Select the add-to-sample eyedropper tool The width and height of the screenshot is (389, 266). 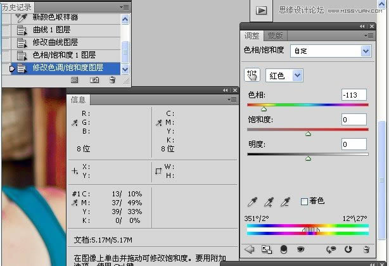coord(269,201)
